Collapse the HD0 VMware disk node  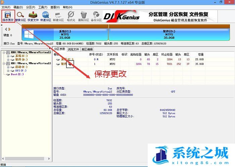pos(3,53)
